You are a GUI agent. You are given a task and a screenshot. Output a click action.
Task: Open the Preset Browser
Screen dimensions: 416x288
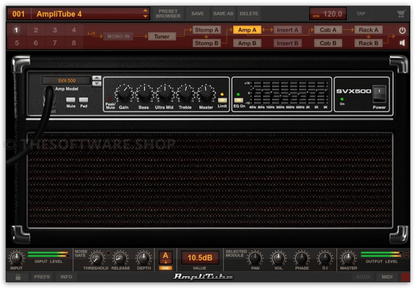(168, 13)
